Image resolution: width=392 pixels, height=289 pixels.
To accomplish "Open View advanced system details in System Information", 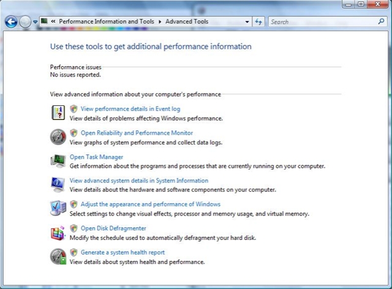I will pyautogui.click(x=139, y=181).
